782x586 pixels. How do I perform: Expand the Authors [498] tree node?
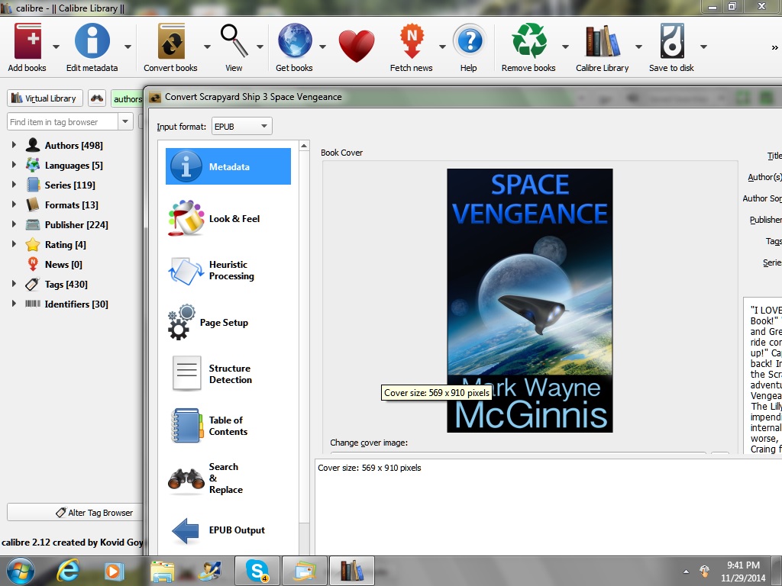(14, 145)
